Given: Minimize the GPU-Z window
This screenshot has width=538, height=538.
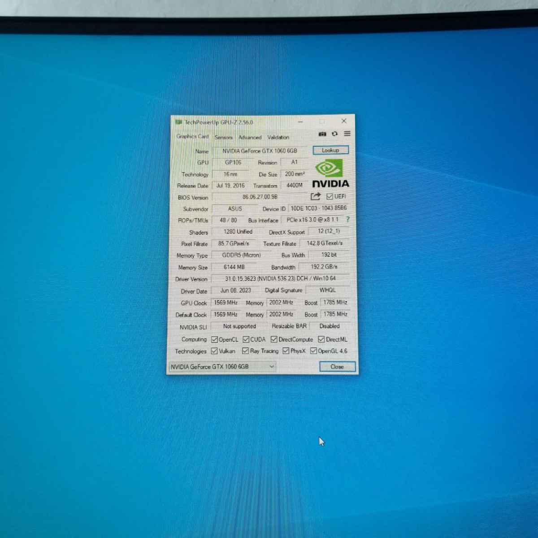Looking at the screenshot, I should pyautogui.click(x=300, y=121).
